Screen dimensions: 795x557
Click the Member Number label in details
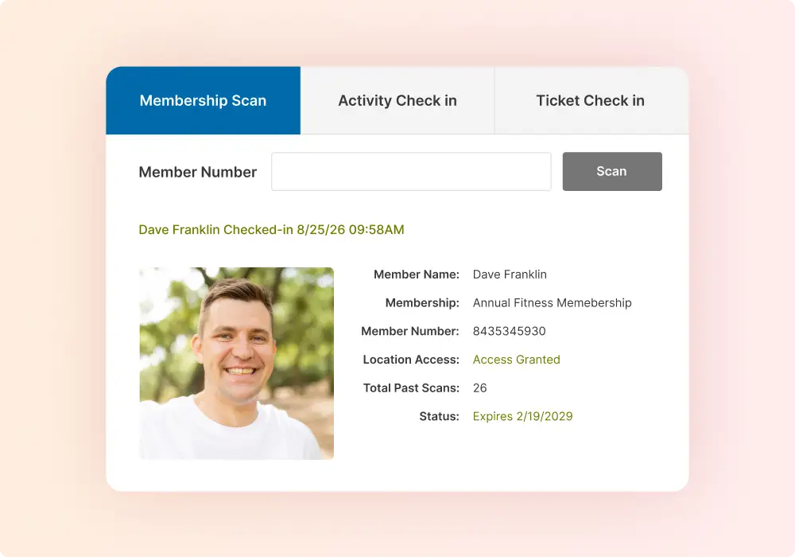coord(410,331)
